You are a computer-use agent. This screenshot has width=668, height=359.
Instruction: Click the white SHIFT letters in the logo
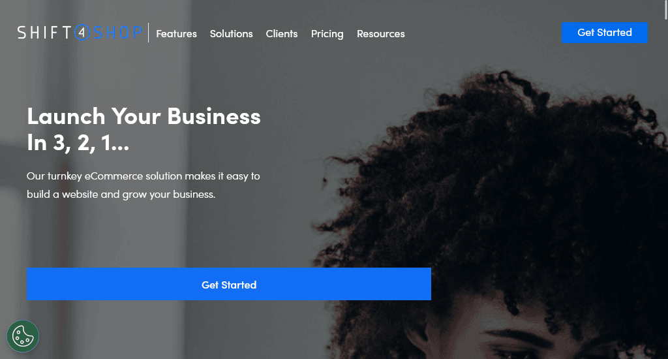pyautogui.click(x=44, y=33)
